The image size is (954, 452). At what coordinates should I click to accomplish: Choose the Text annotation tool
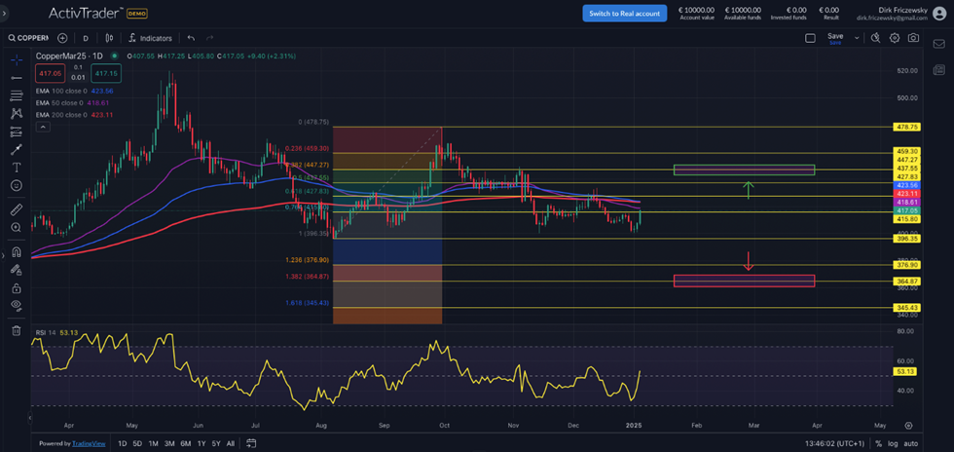point(16,167)
